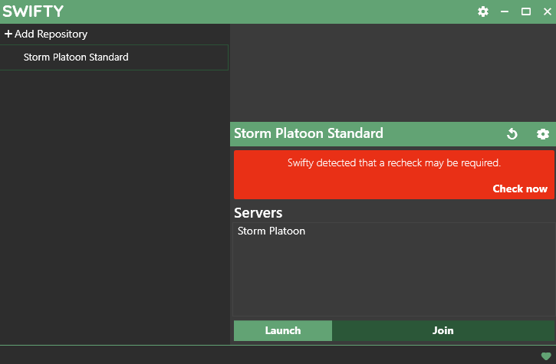Click the Add Repository label

coord(51,34)
